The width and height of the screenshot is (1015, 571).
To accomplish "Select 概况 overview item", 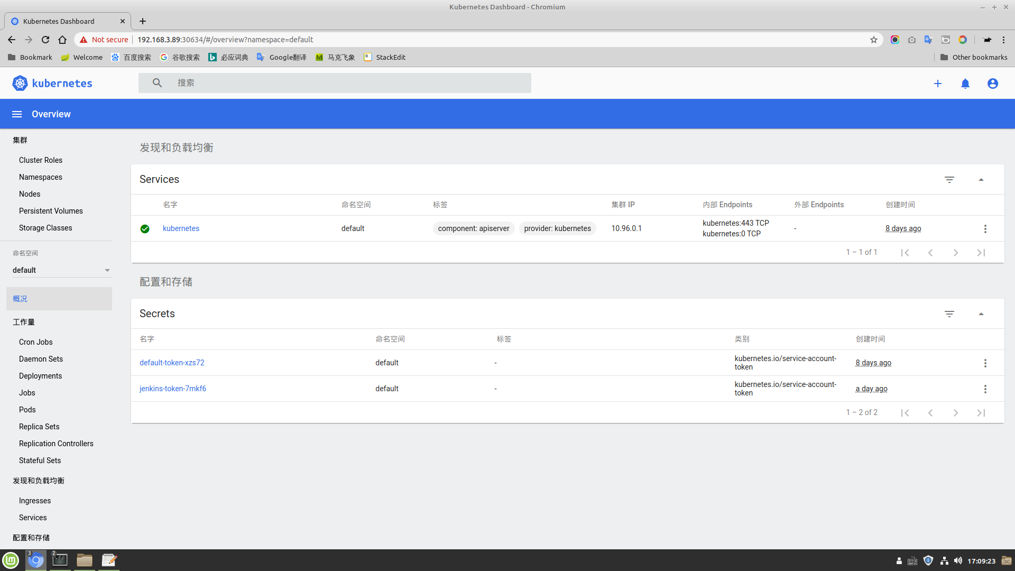I will (59, 299).
